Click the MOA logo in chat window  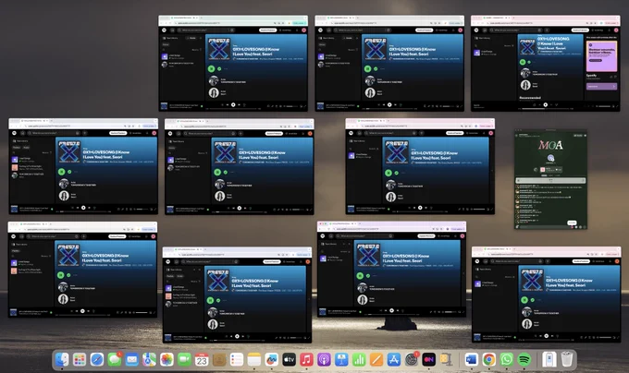[550, 145]
